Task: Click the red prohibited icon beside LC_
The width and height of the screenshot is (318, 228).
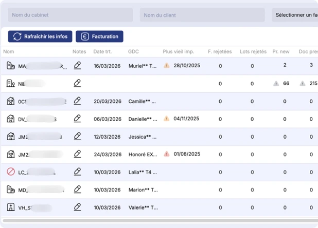Action: 11,172
